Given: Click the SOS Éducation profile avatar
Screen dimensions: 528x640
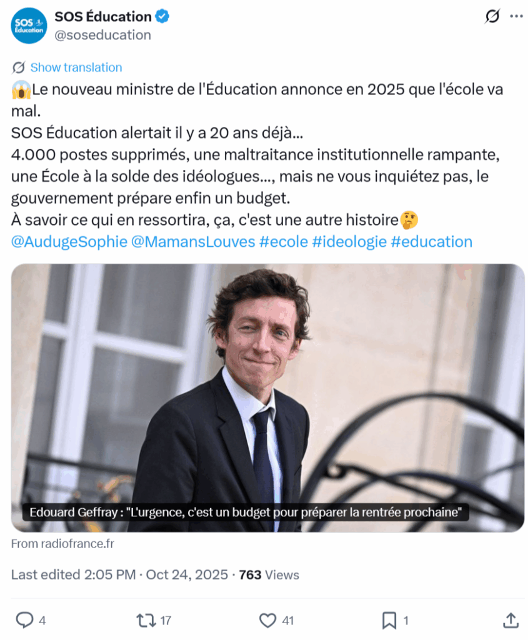Looking at the screenshot, I should click(x=29, y=26).
